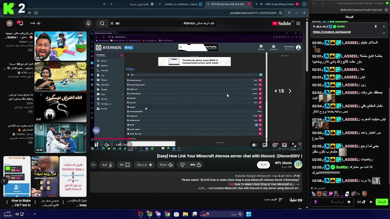
Task: Pause the YouTube video
Action: (x=96, y=145)
